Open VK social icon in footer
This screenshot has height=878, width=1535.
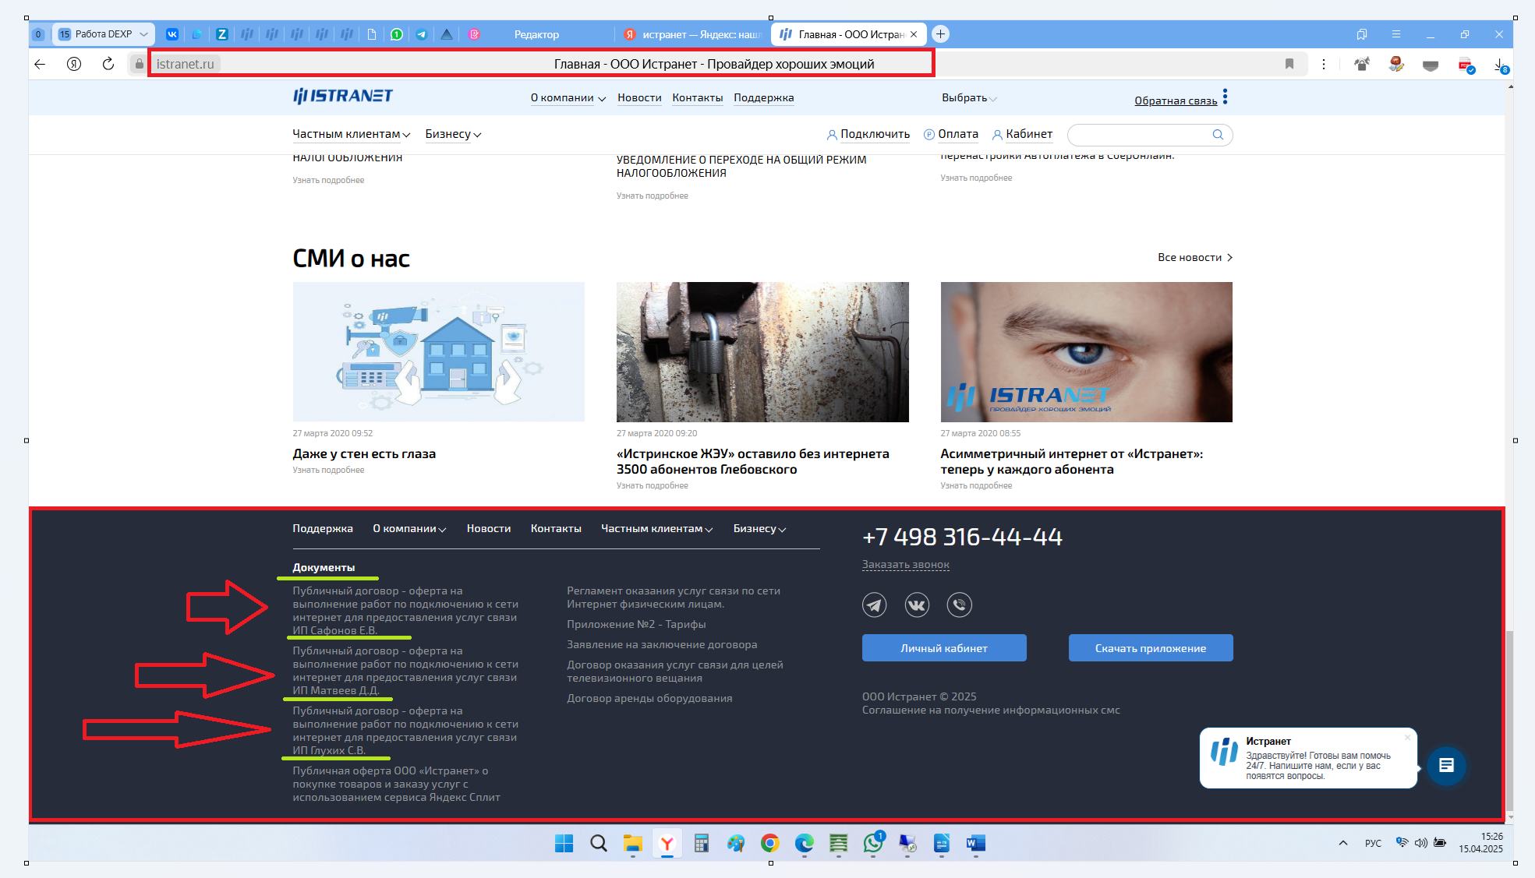pos(917,605)
